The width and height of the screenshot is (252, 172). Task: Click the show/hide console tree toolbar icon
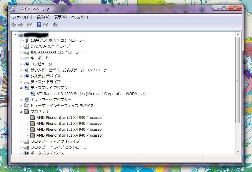[x=29, y=25]
